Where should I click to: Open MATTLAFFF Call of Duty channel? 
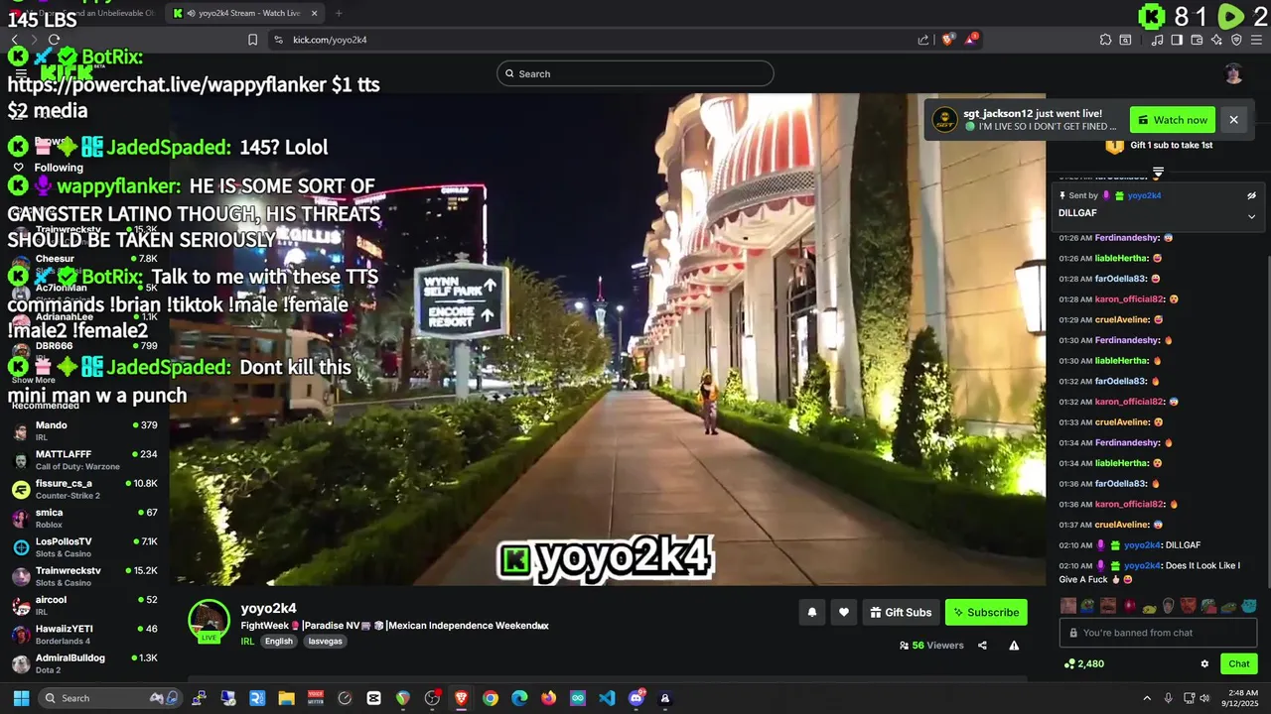[84, 460]
